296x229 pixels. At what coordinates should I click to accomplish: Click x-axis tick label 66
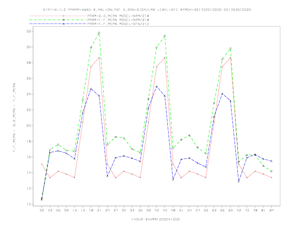(x=222, y=210)
